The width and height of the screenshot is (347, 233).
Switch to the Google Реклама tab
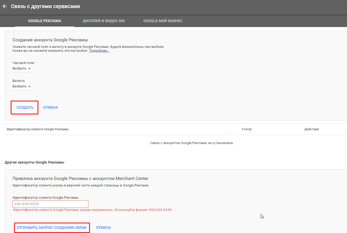45,21
